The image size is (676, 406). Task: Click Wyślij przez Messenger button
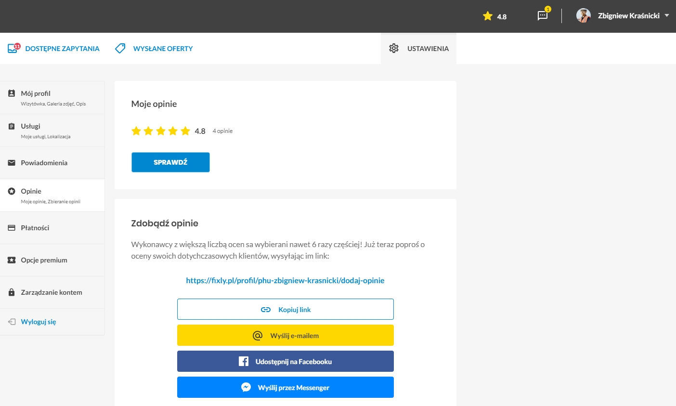pyautogui.click(x=286, y=387)
